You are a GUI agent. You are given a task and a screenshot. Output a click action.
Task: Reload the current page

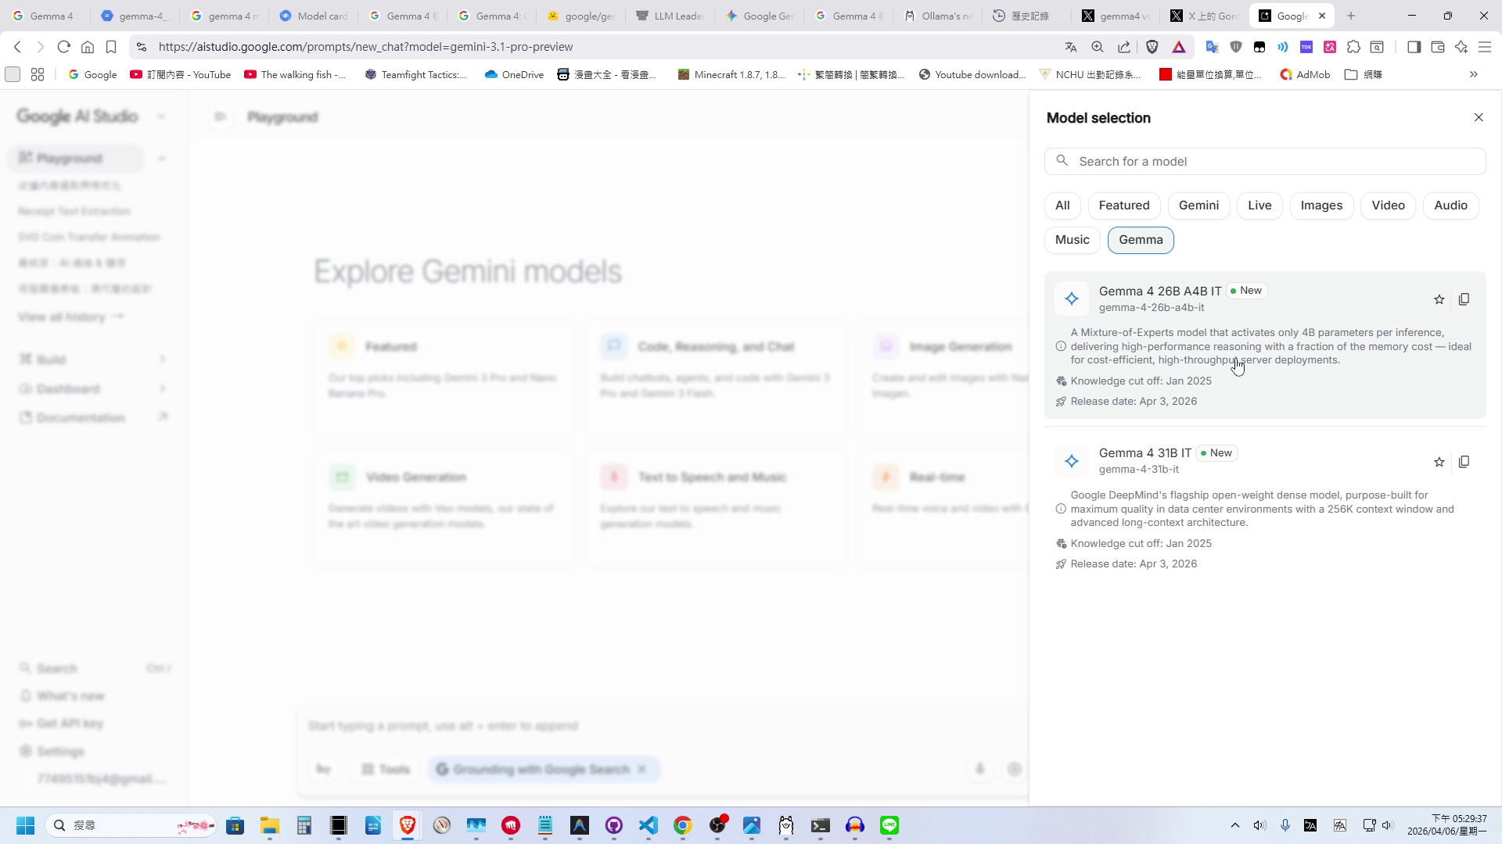pos(64,47)
